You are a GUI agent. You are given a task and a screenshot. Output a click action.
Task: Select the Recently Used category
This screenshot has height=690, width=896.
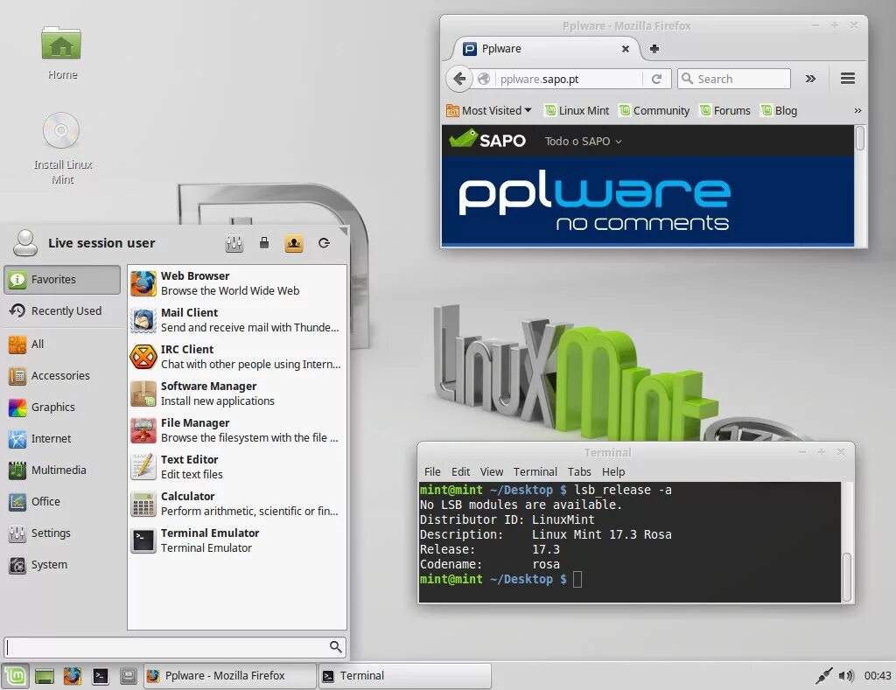tap(62, 310)
